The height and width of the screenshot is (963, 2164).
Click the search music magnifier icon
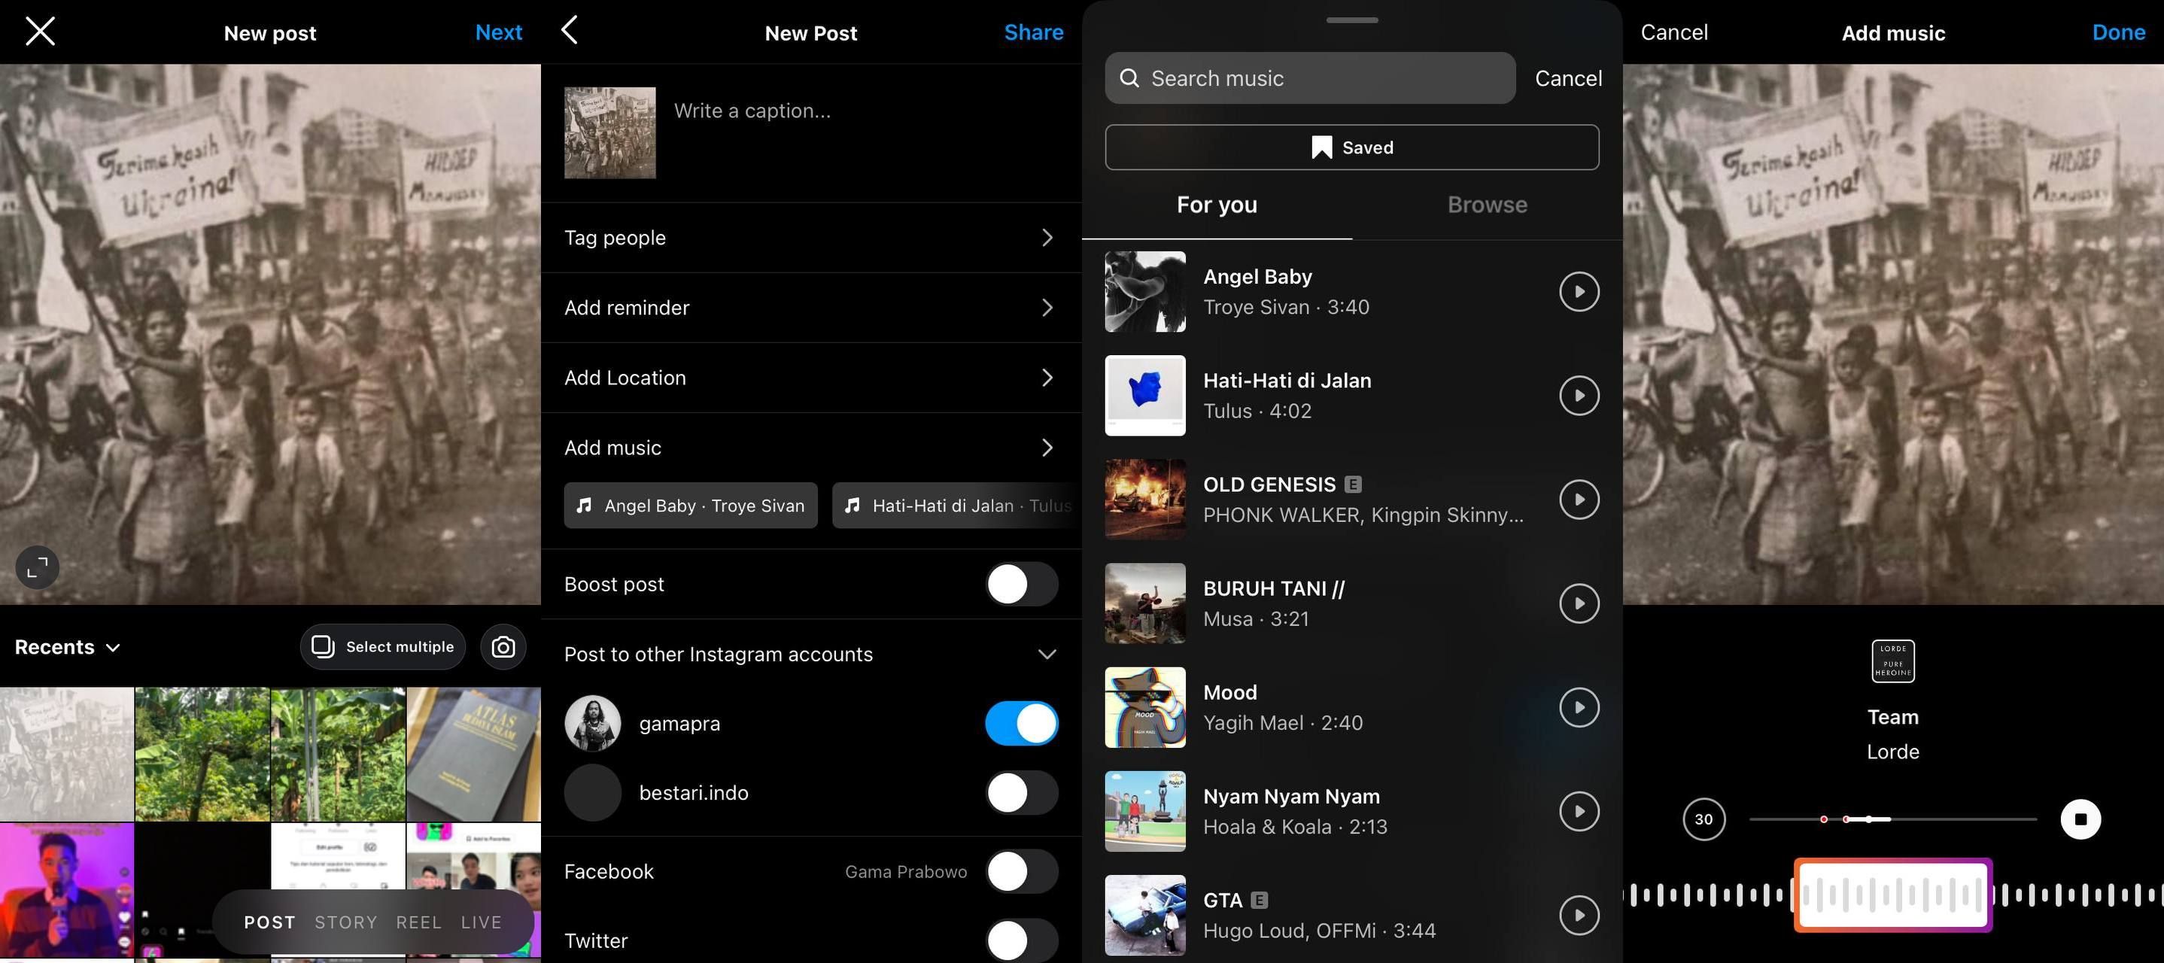(1130, 77)
